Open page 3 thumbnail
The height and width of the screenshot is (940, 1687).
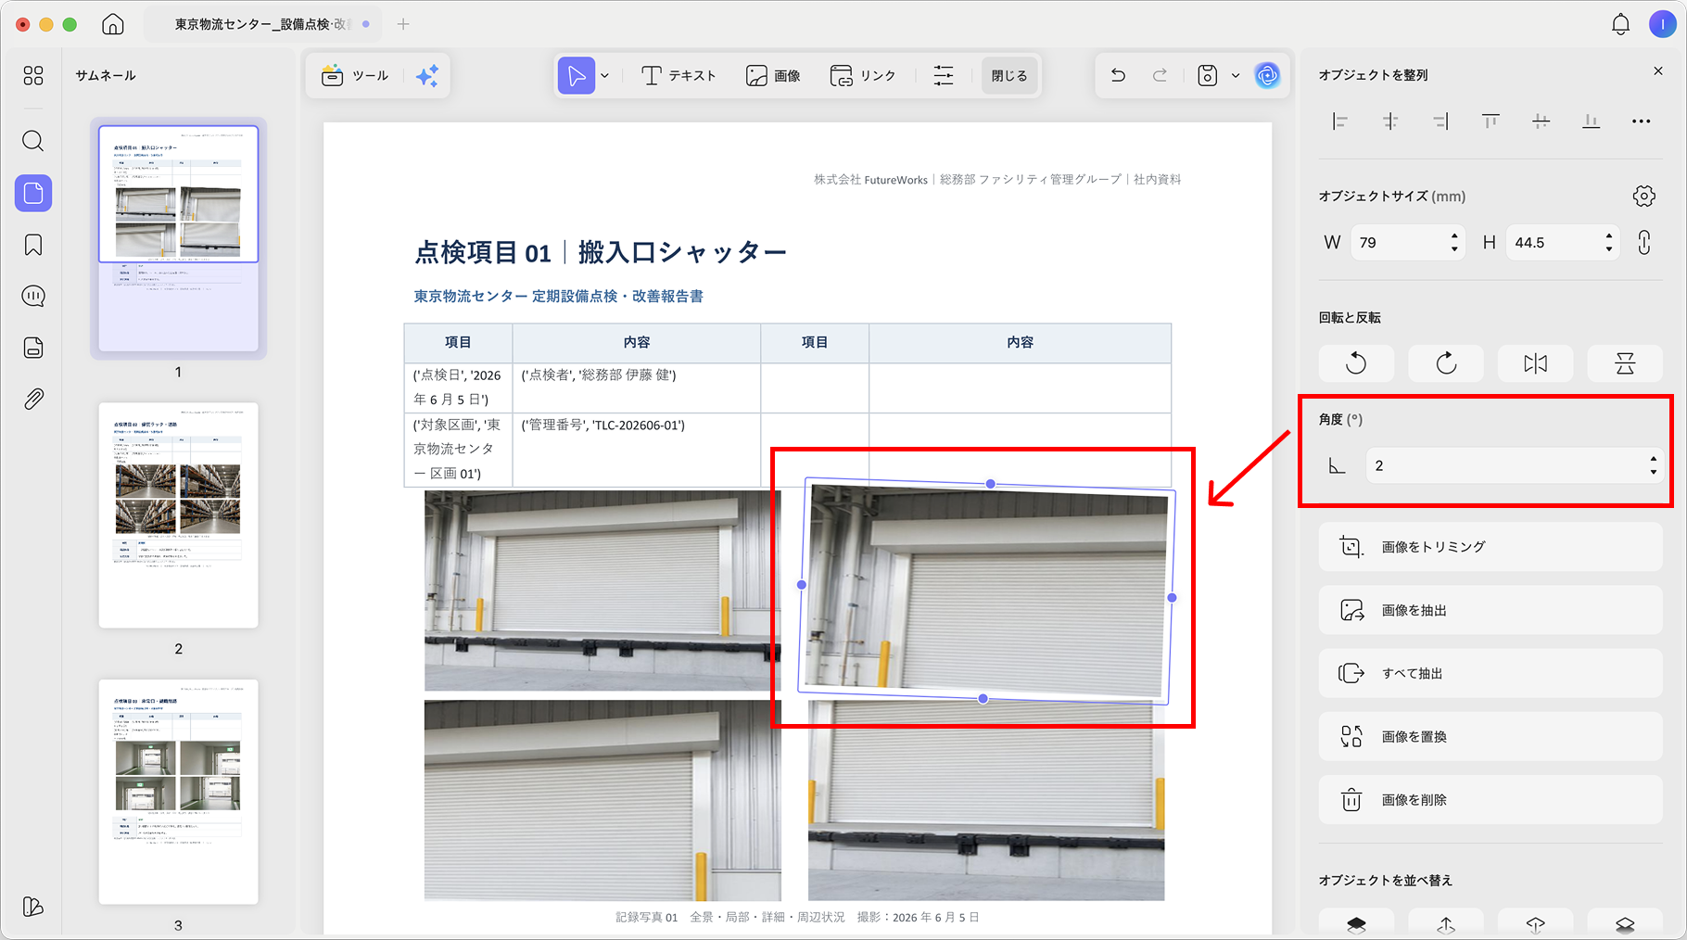coord(179,792)
